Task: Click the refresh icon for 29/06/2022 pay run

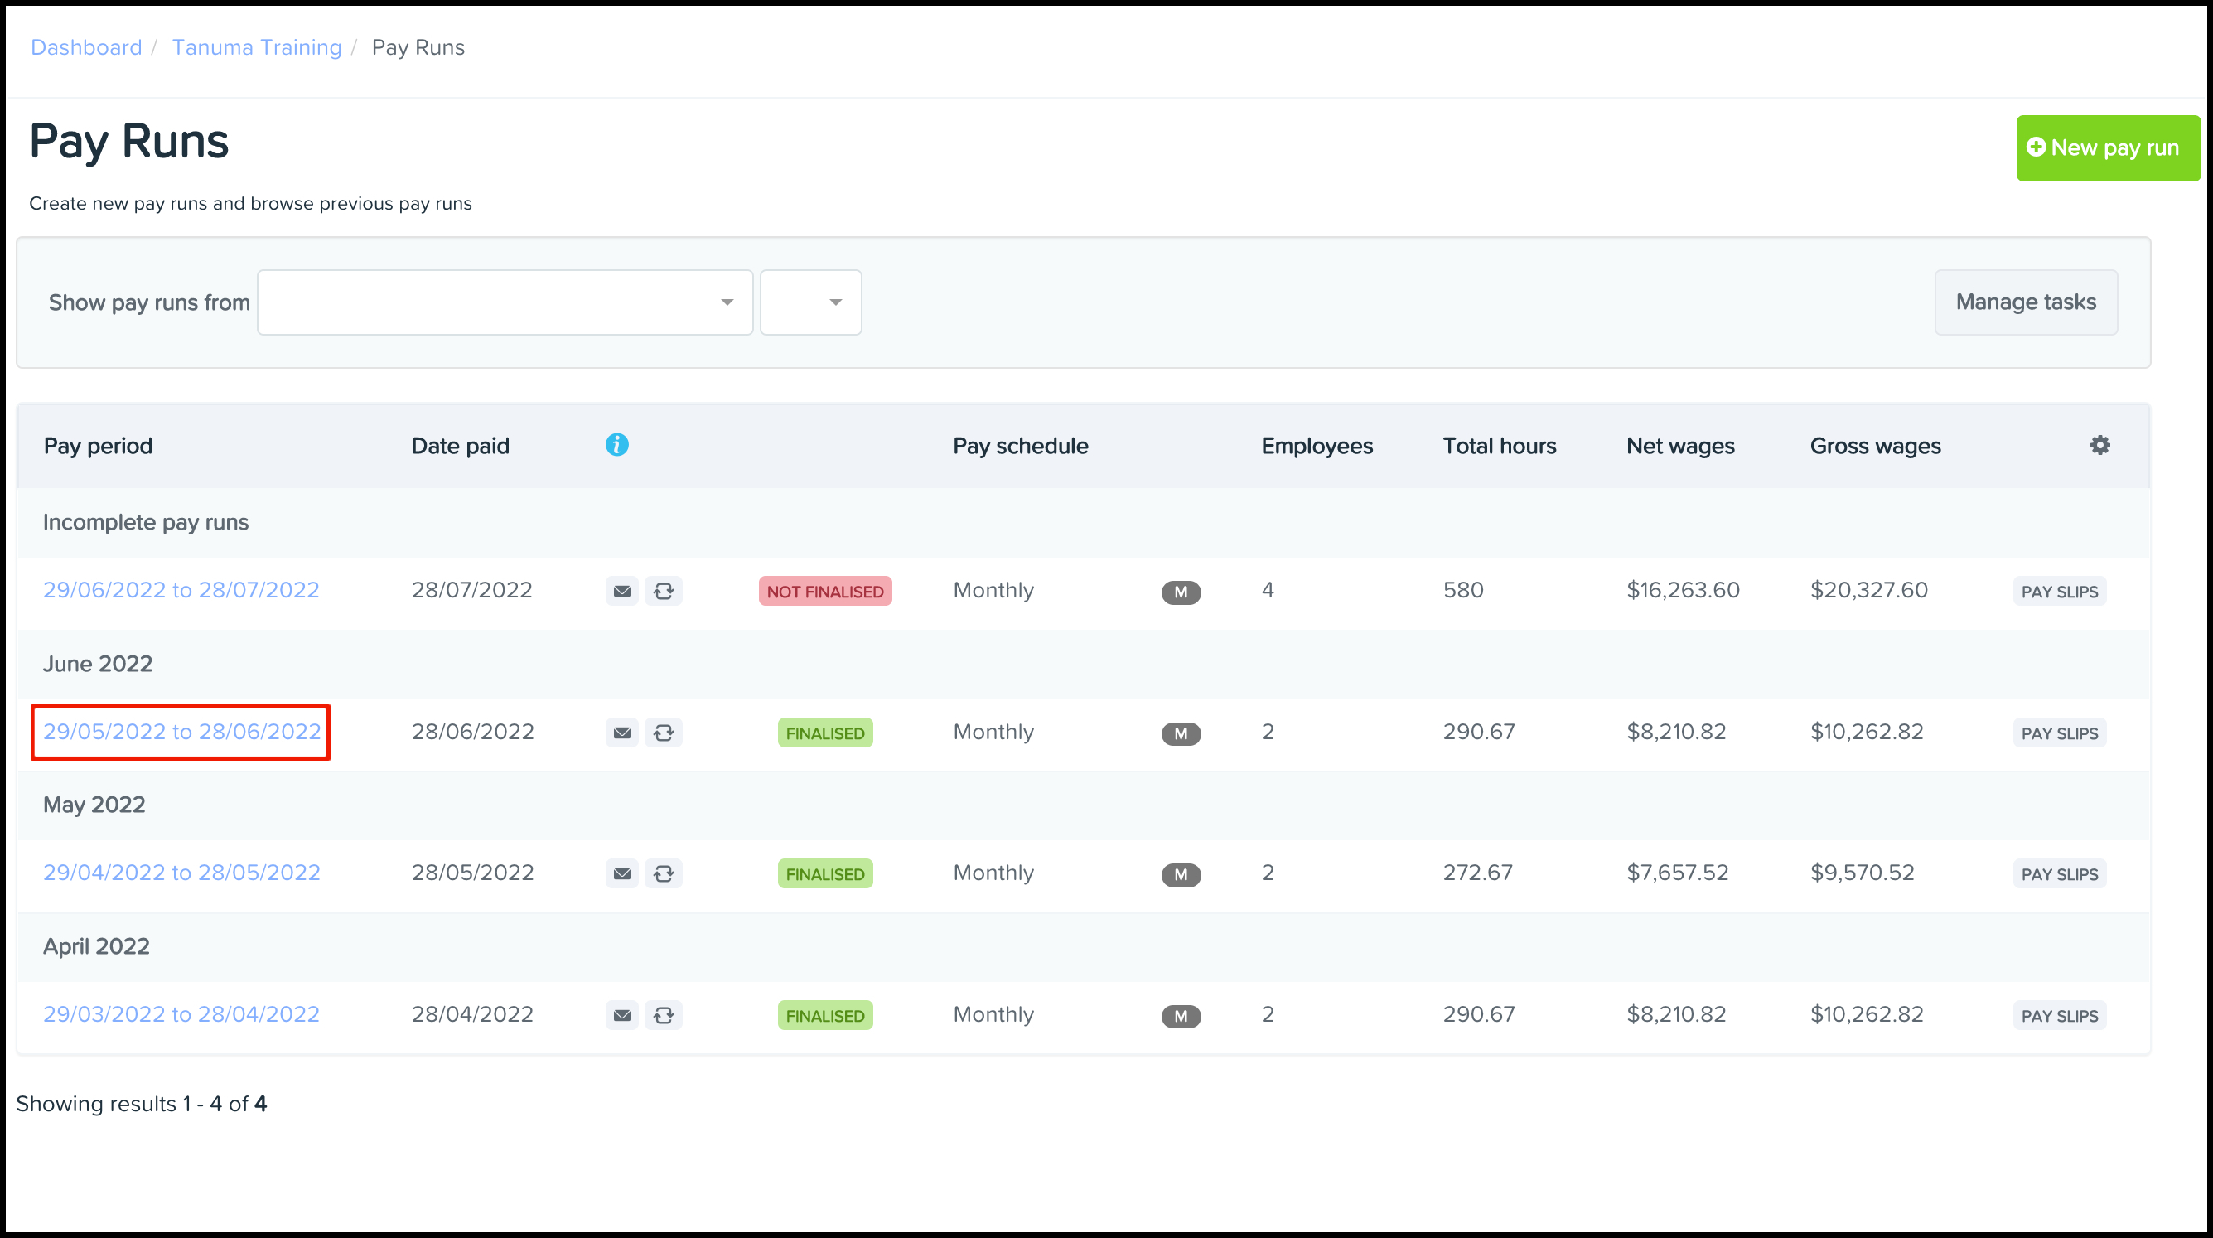Action: click(663, 591)
